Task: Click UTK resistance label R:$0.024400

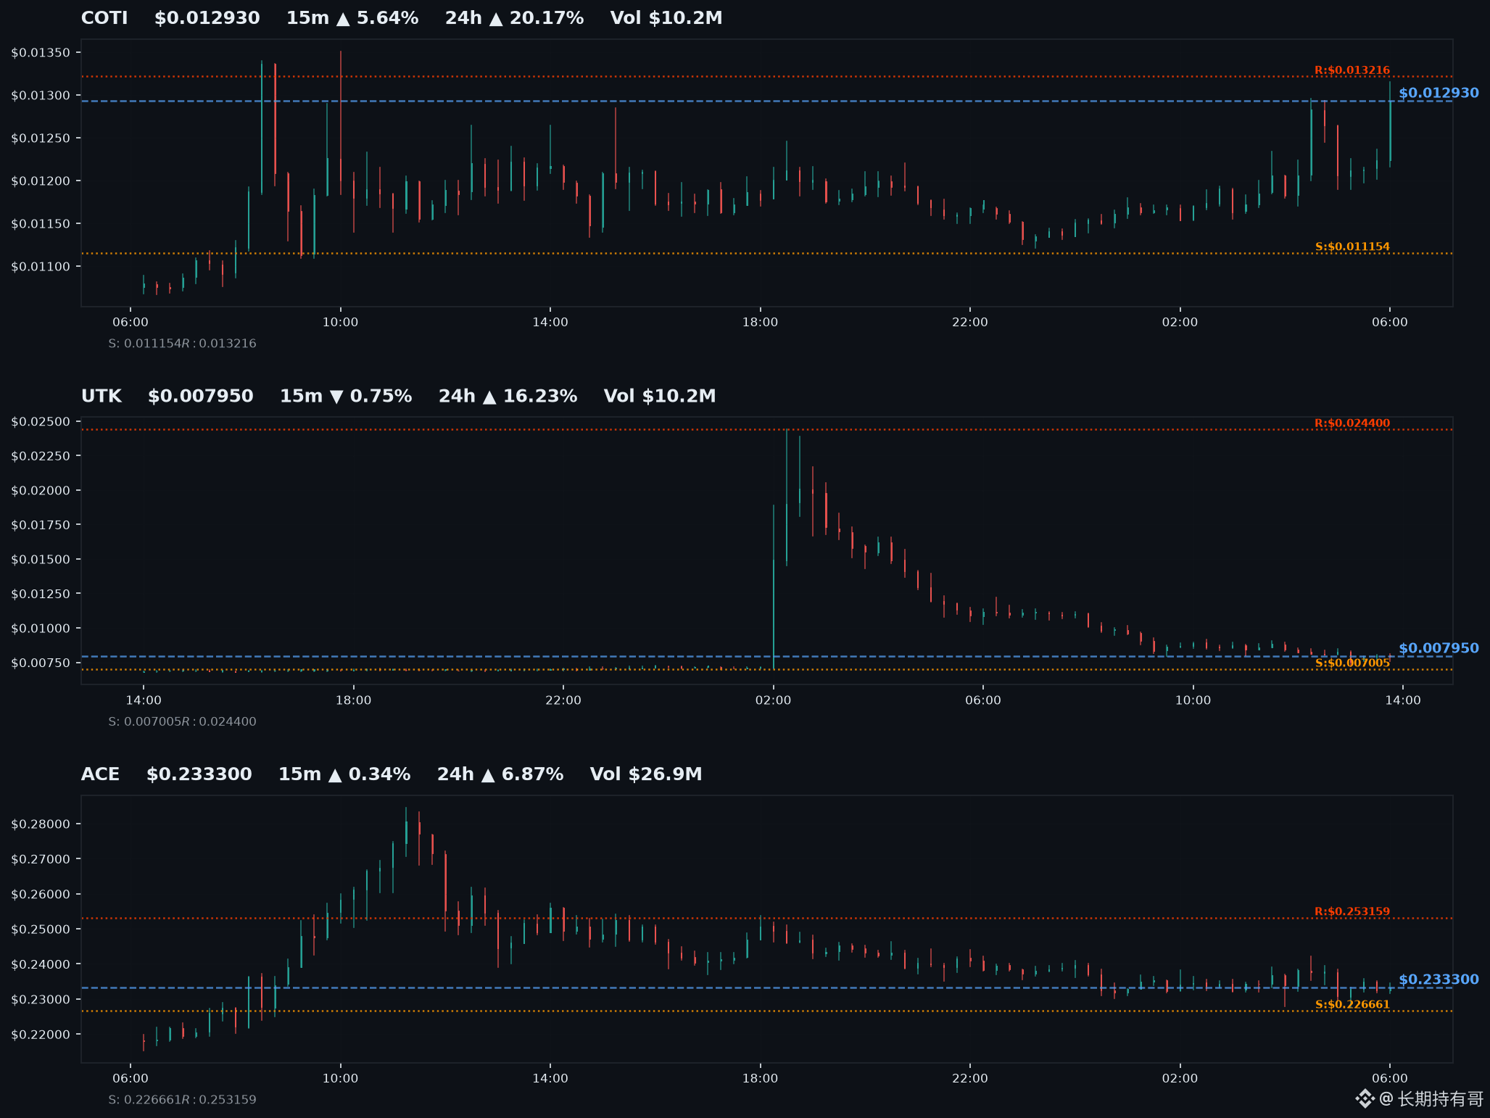Action: [x=1352, y=423]
